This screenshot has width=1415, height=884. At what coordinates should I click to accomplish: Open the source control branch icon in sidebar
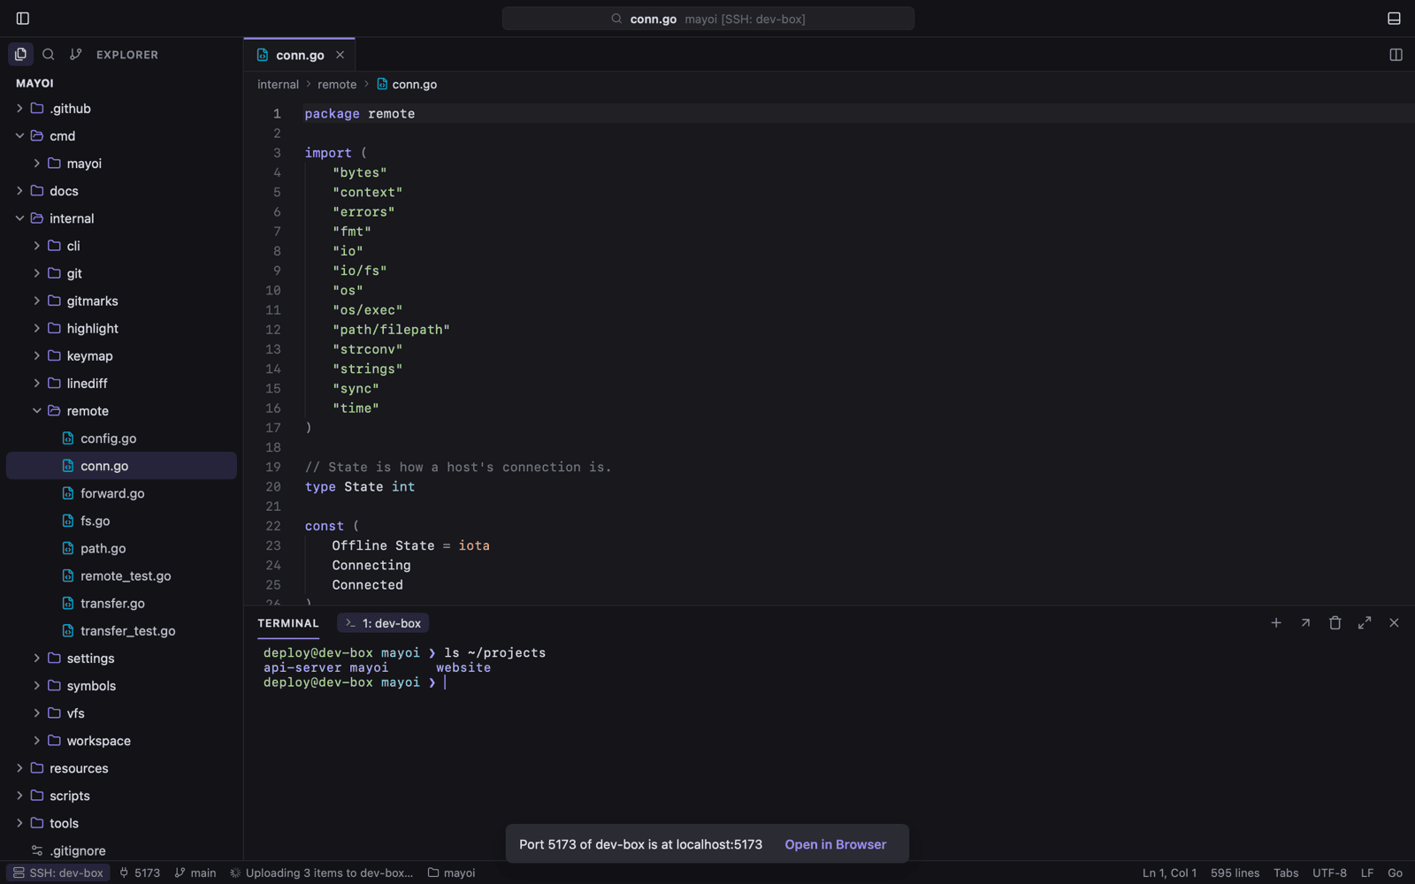pos(76,54)
